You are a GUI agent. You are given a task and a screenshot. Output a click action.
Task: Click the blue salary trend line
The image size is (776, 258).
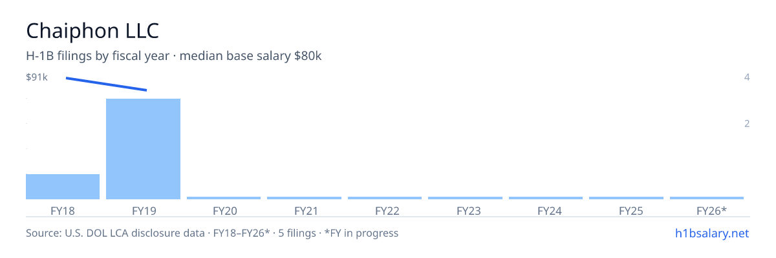click(x=106, y=84)
